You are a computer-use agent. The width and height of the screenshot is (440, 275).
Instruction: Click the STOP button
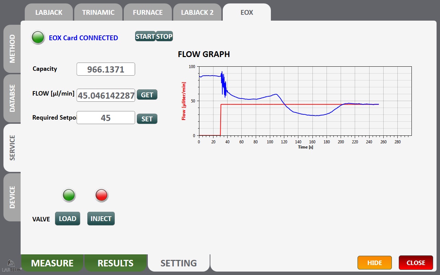[x=164, y=36]
